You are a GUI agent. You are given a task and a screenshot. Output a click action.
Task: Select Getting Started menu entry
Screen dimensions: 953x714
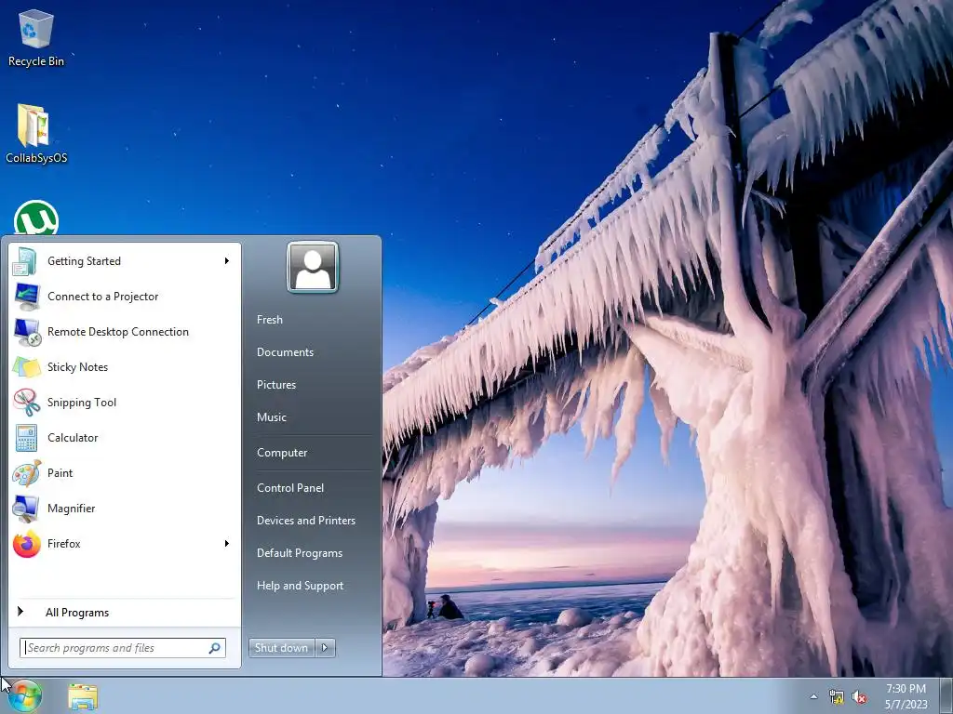(x=125, y=261)
